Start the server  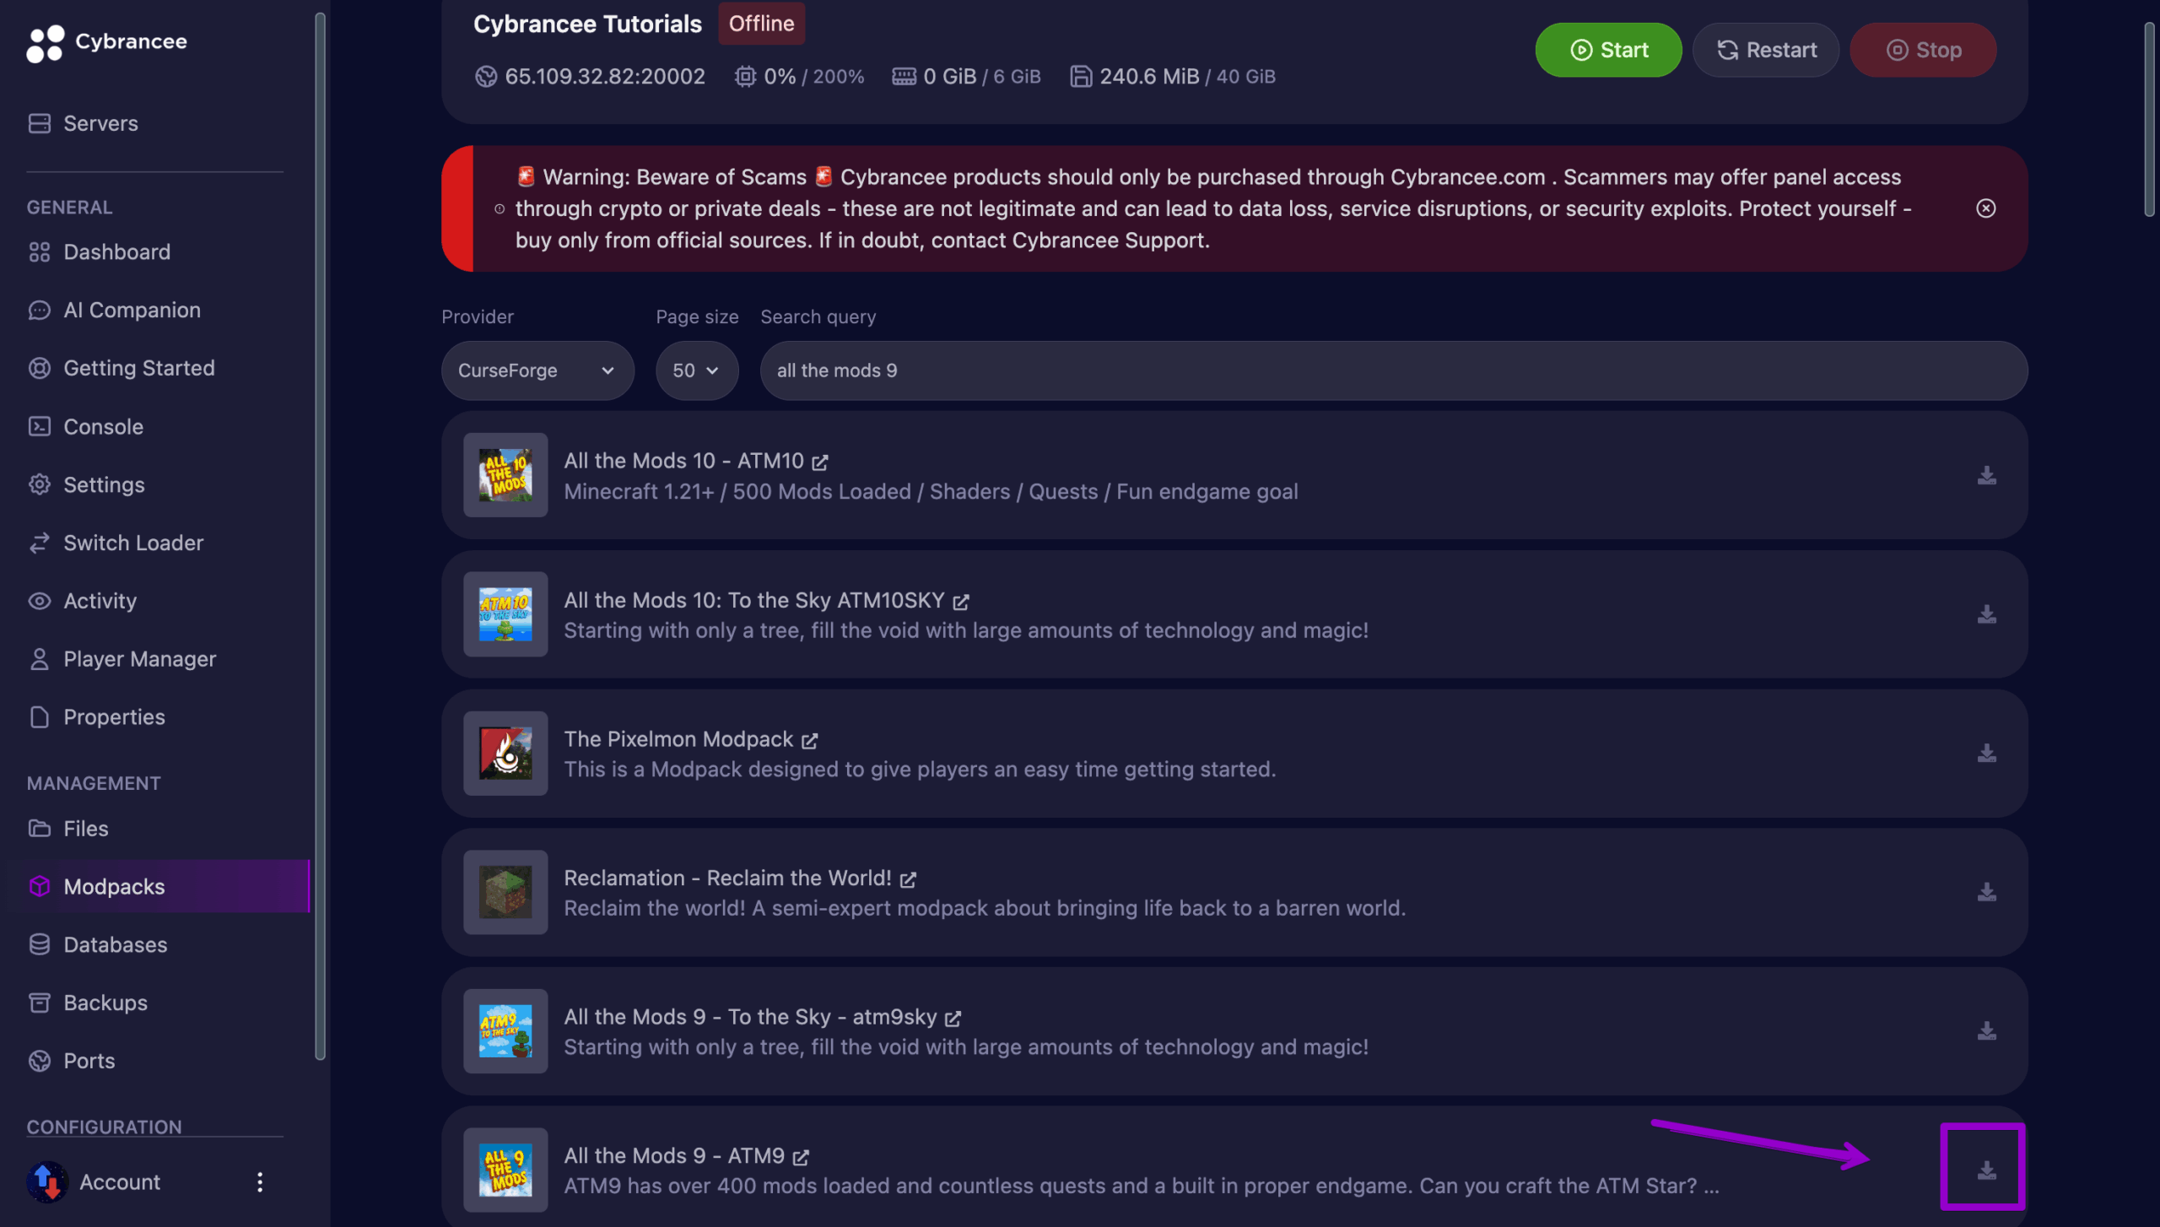click(x=1607, y=50)
